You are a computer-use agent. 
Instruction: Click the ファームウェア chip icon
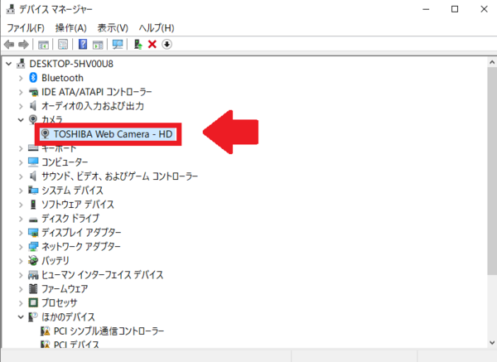33,288
